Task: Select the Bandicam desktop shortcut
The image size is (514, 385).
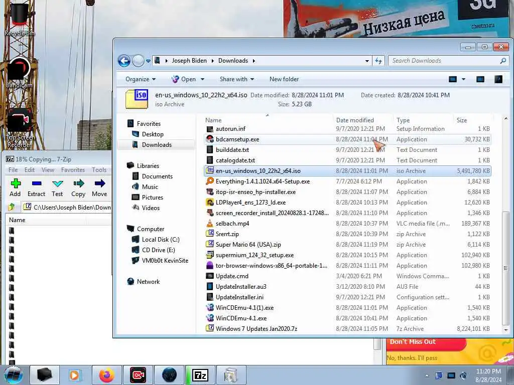Action: (x=19, y=73)
